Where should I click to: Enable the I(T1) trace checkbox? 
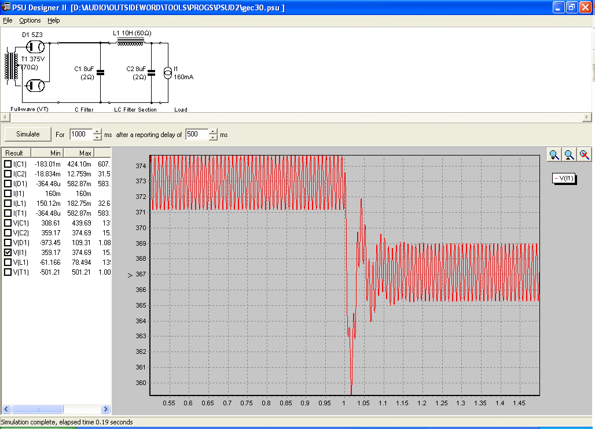point(8,213)
